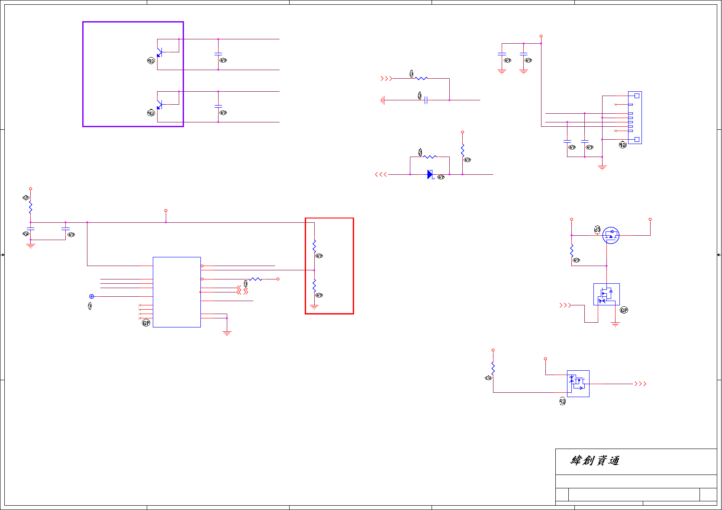Image resolution: width=722 pixels, height=510 pixels.
Task: Select the circular P-MOSFET symbol
Action: (611, 235)
